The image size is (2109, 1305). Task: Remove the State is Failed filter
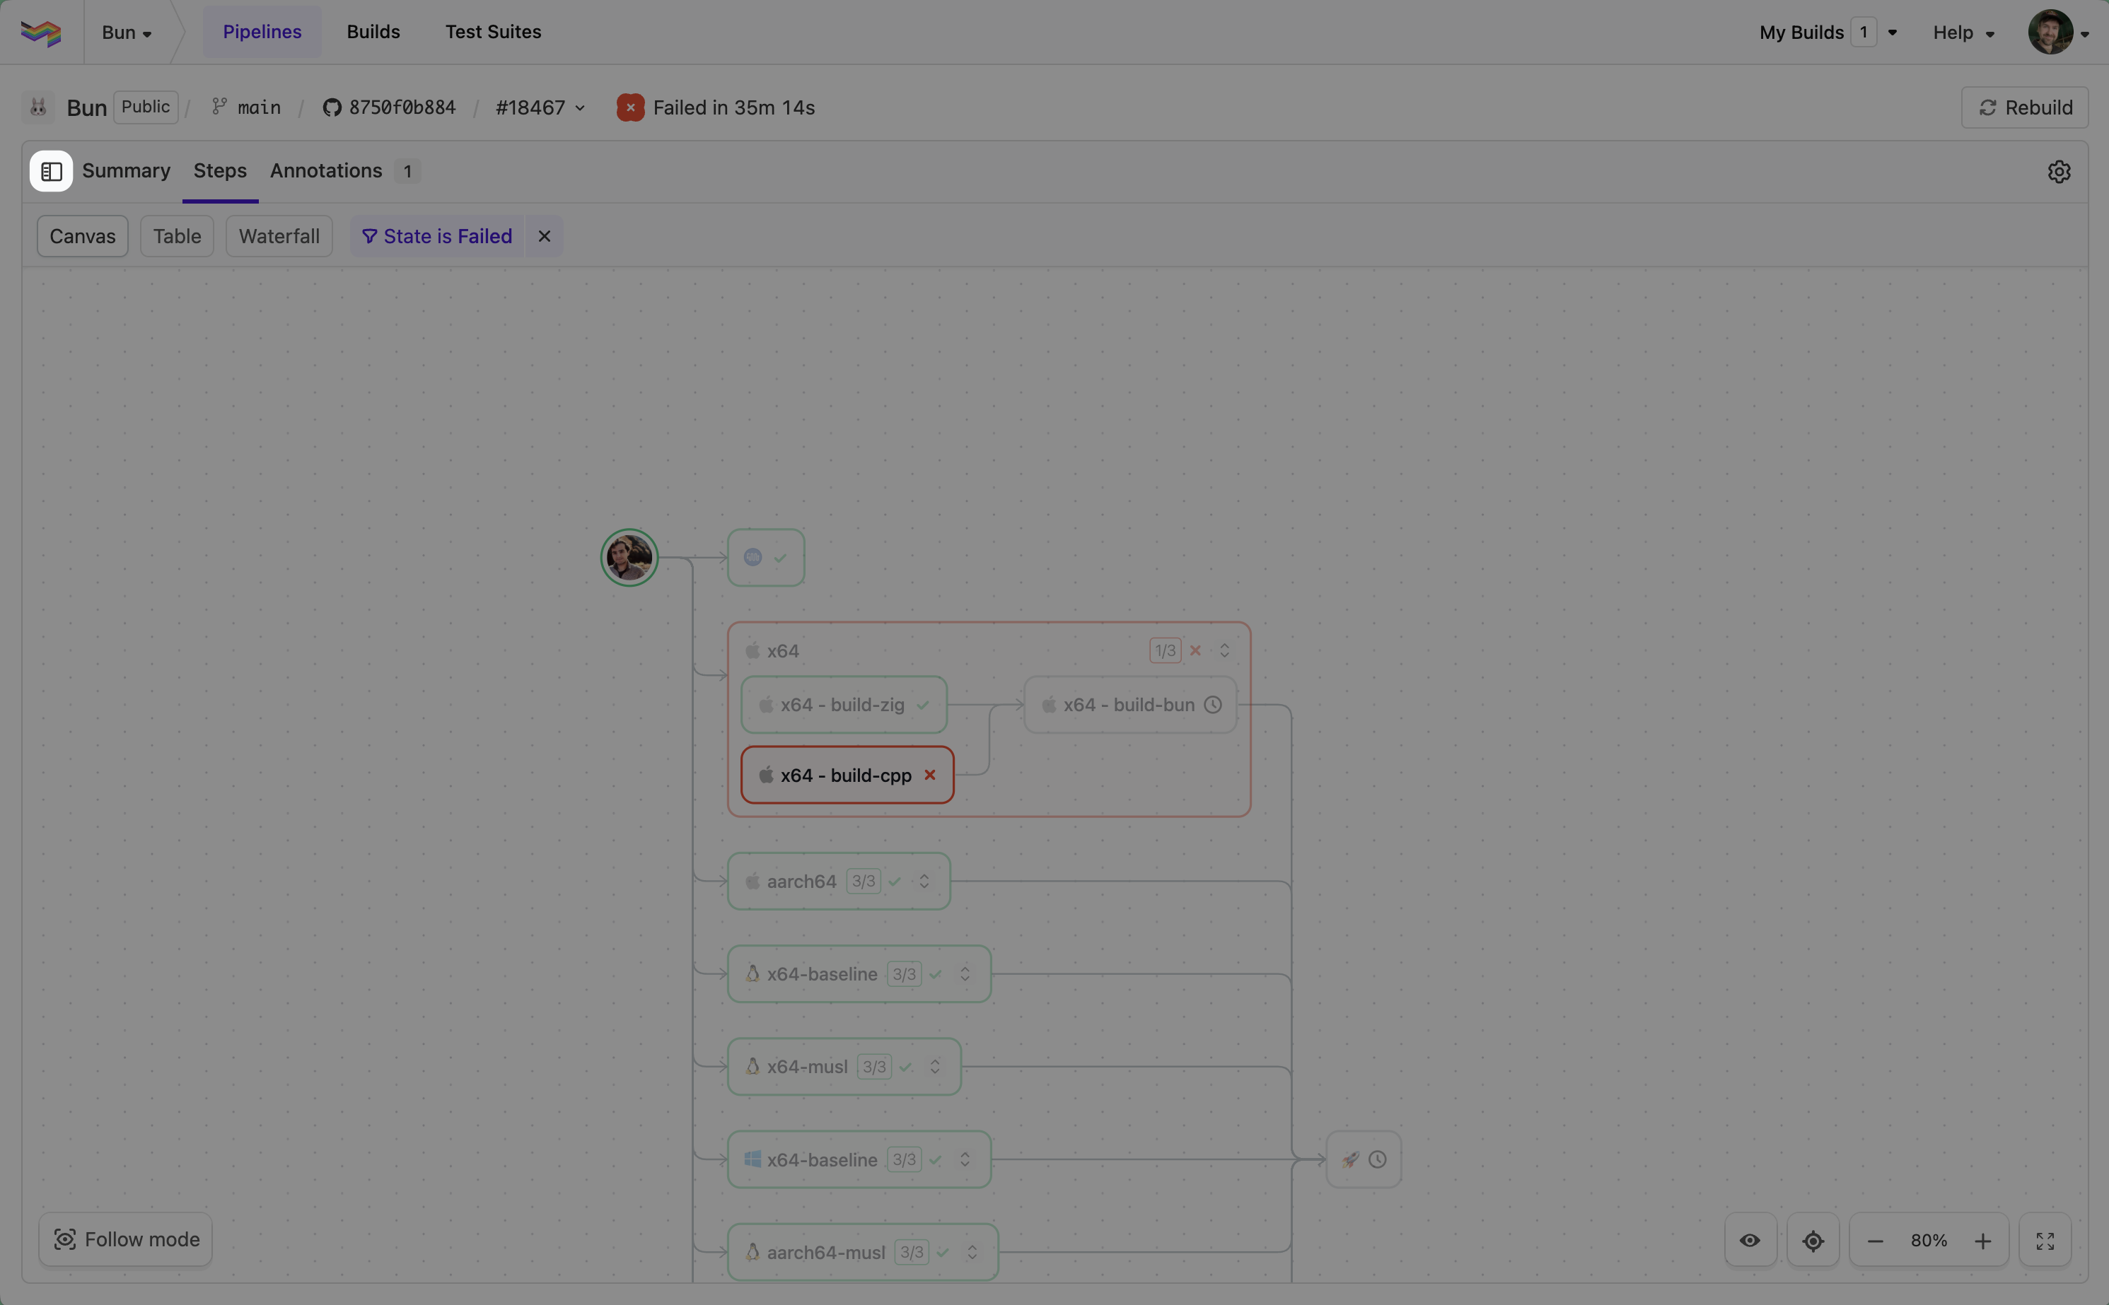[544, 235]
